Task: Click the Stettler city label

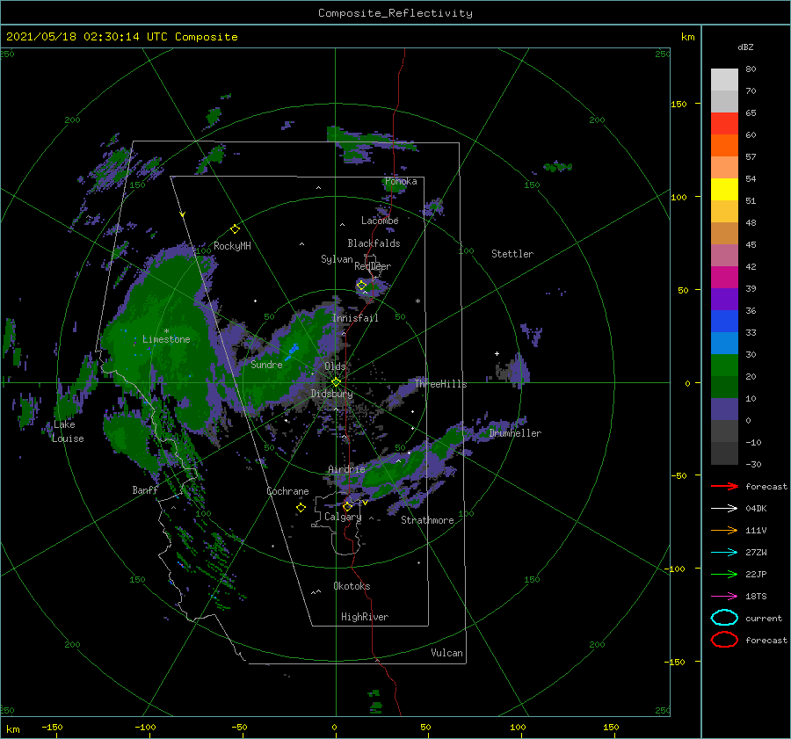Action: click(512, 254)
